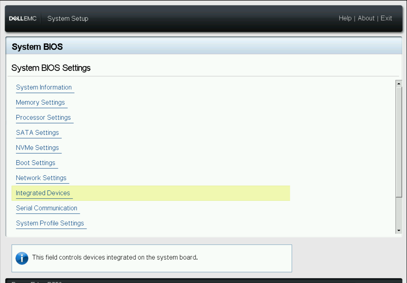Select the highlighted Integrated Devices entry
Screen dimensions: 407x283
pos(43,193)
